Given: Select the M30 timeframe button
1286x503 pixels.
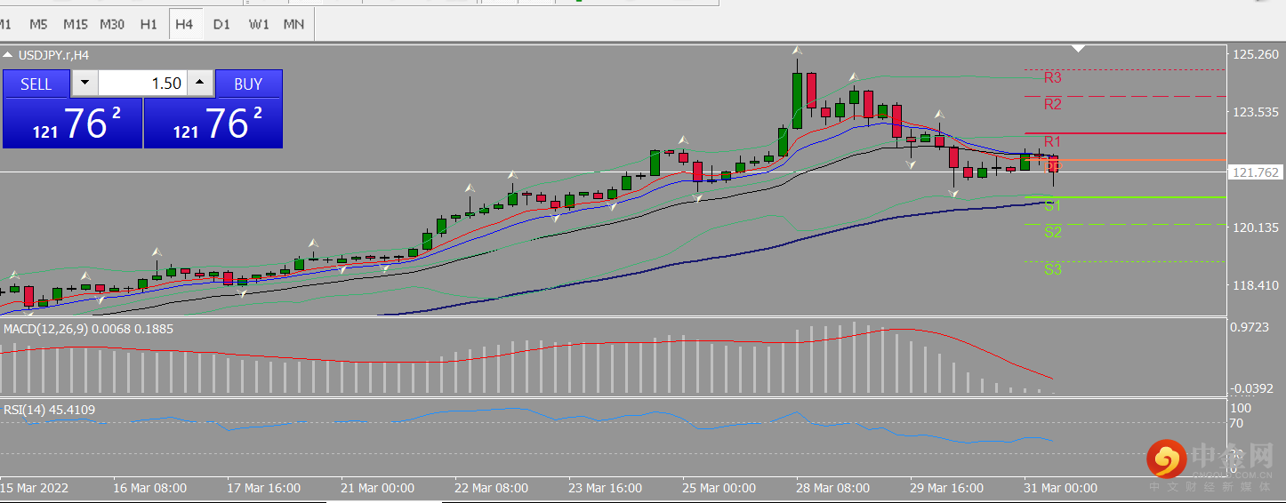Looking at the screenshot, I should 112,24.
